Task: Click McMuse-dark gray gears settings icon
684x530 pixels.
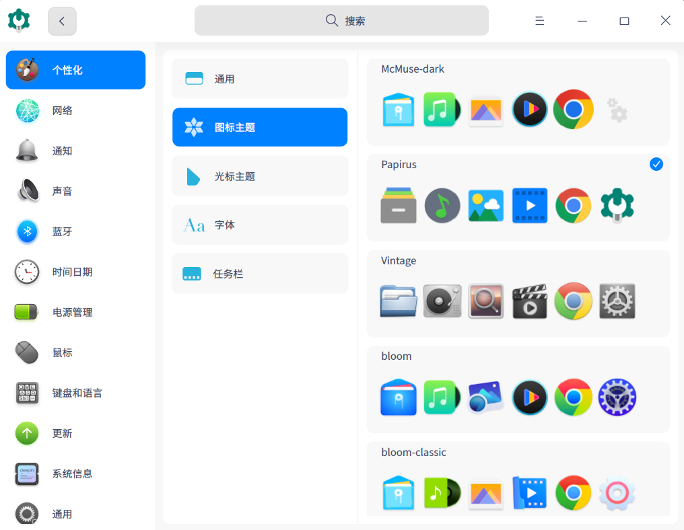Action: 617,110
